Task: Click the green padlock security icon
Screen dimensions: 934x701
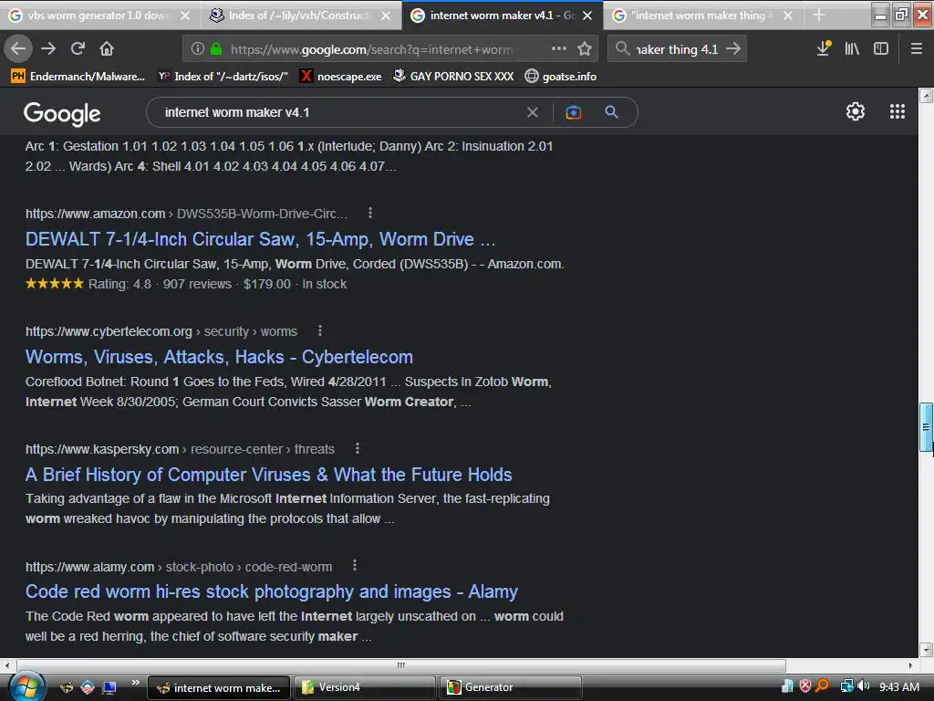Action: 216,49
